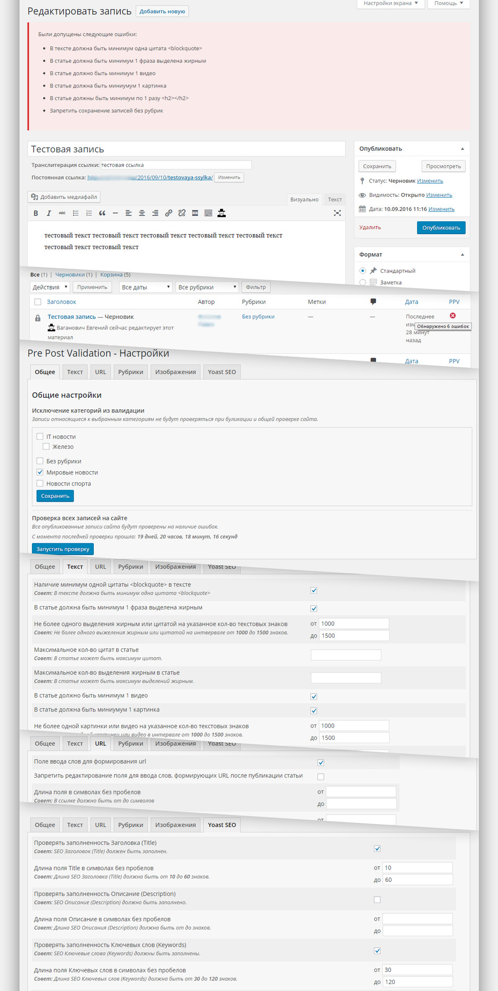This screenshot has width=498, height=991.
Task: Check the IT новости category checkbox
Action: pos(40,437)
